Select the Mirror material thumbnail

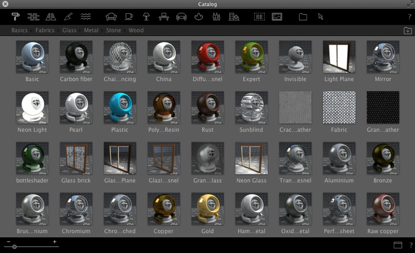click(x=383, y=57)
